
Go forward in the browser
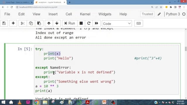click(x=7, y=7)
